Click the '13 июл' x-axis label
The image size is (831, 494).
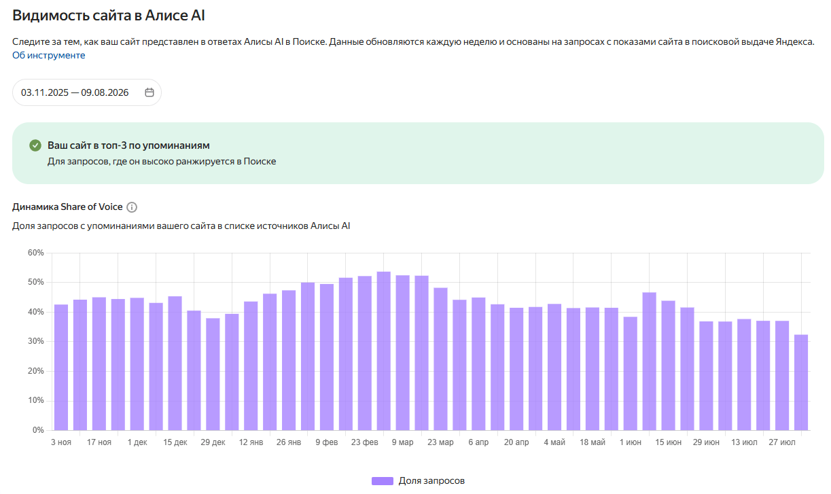pyautogui.click(x=745, y=442)
